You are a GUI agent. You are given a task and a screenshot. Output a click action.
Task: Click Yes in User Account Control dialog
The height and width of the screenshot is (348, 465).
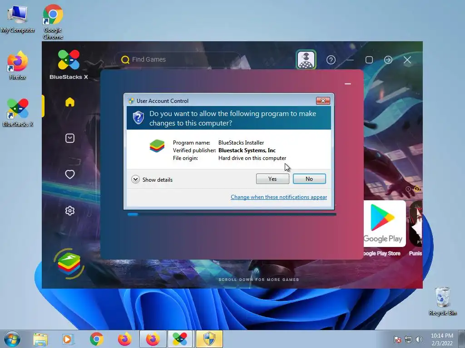(x=272, y=179)
